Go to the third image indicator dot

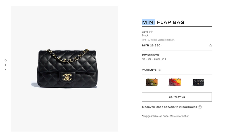(5, 69)
